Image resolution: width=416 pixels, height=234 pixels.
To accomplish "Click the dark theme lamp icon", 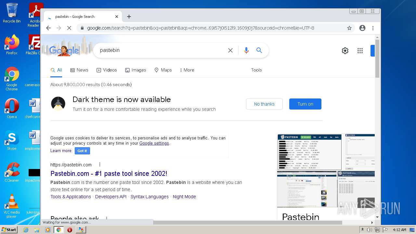I will pyautogui.click(x=58, y=104).
